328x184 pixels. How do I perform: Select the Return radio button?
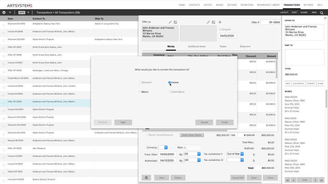tap(140, 92)
